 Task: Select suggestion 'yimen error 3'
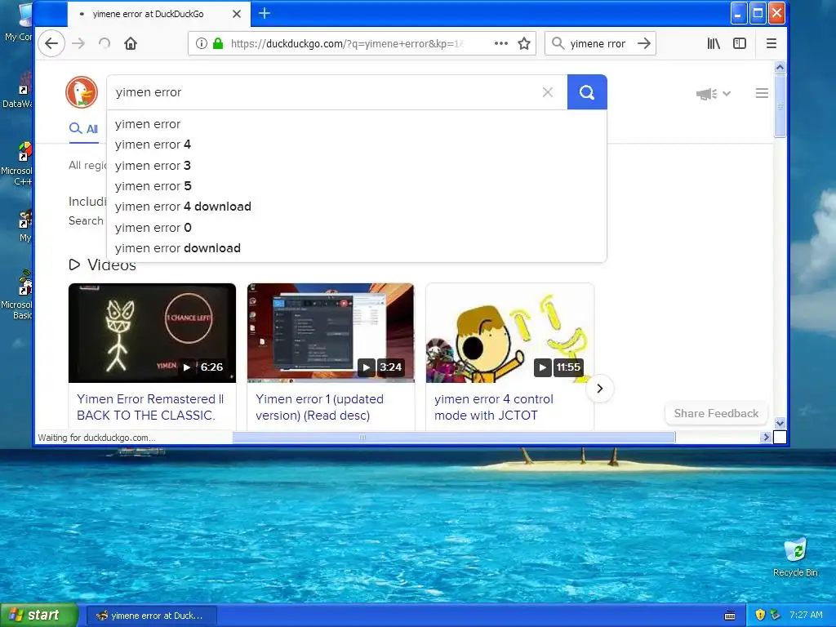tap(357, 165)
